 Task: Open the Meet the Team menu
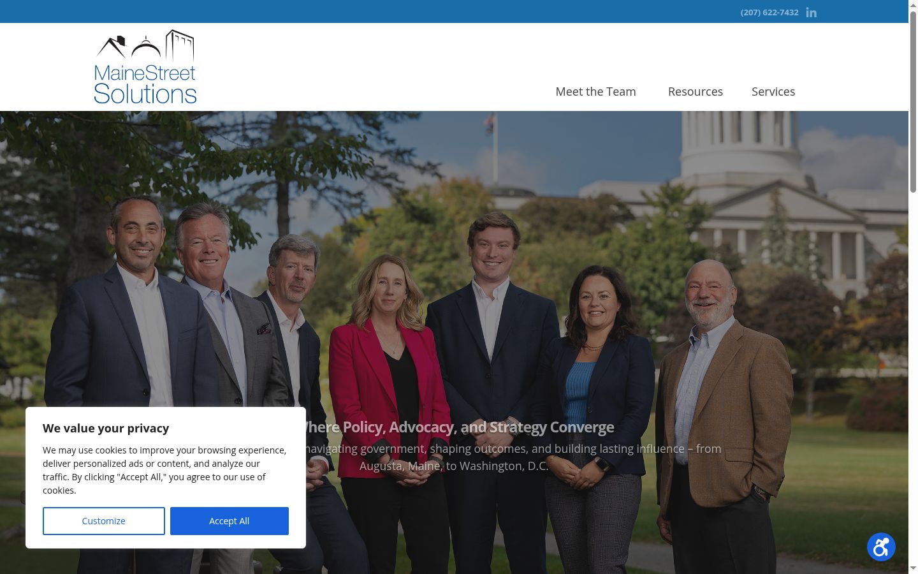595,91
